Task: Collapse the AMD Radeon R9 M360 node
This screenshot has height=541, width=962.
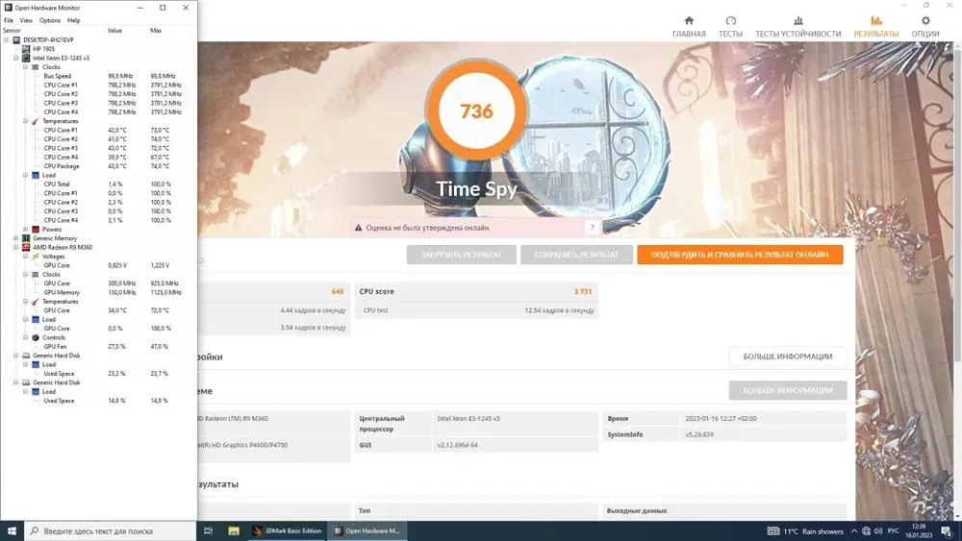Action: click(x=15, y=247)
